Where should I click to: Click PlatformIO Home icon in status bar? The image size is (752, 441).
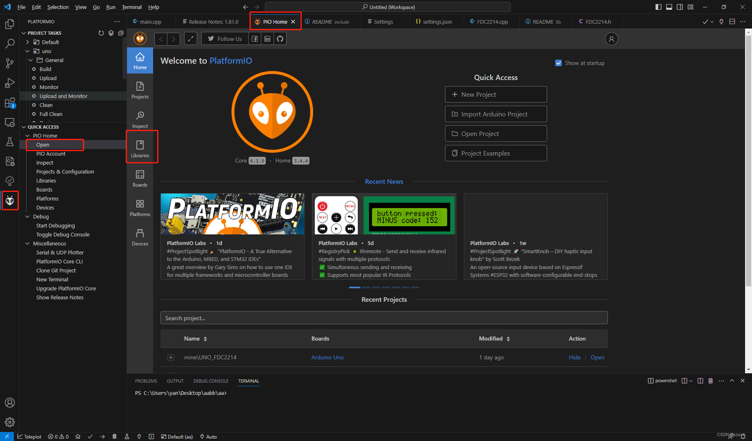[x=78, y=437]
